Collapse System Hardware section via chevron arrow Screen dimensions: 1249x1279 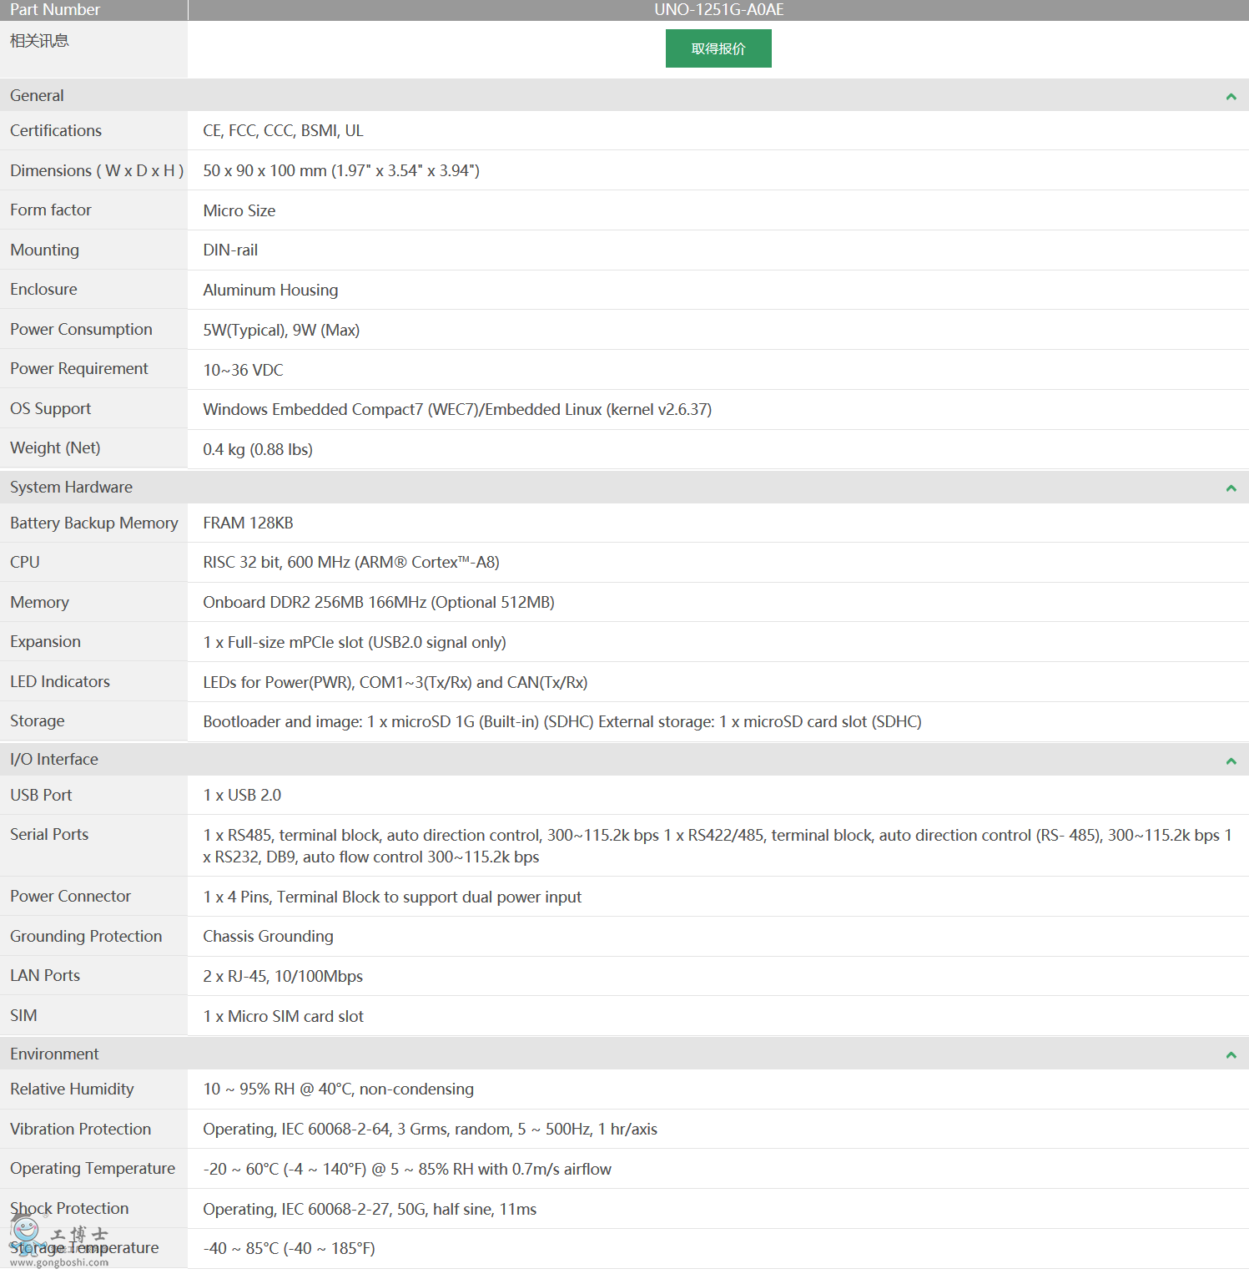[1231, 488]
